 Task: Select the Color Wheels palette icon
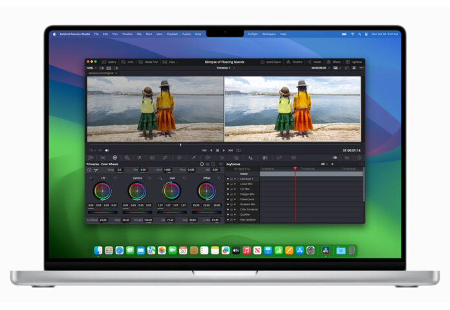point(115,158)
